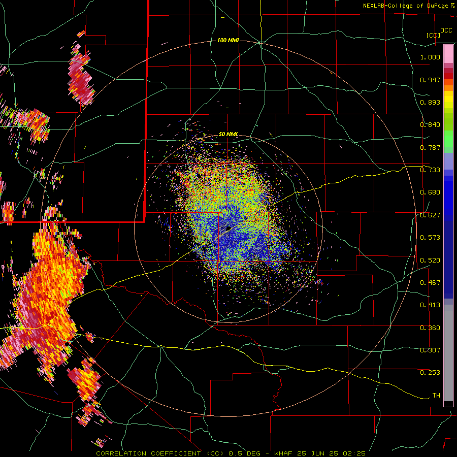Click the 0.253 scale value
The height and width of the screenshot is (457, 457).
430,373
